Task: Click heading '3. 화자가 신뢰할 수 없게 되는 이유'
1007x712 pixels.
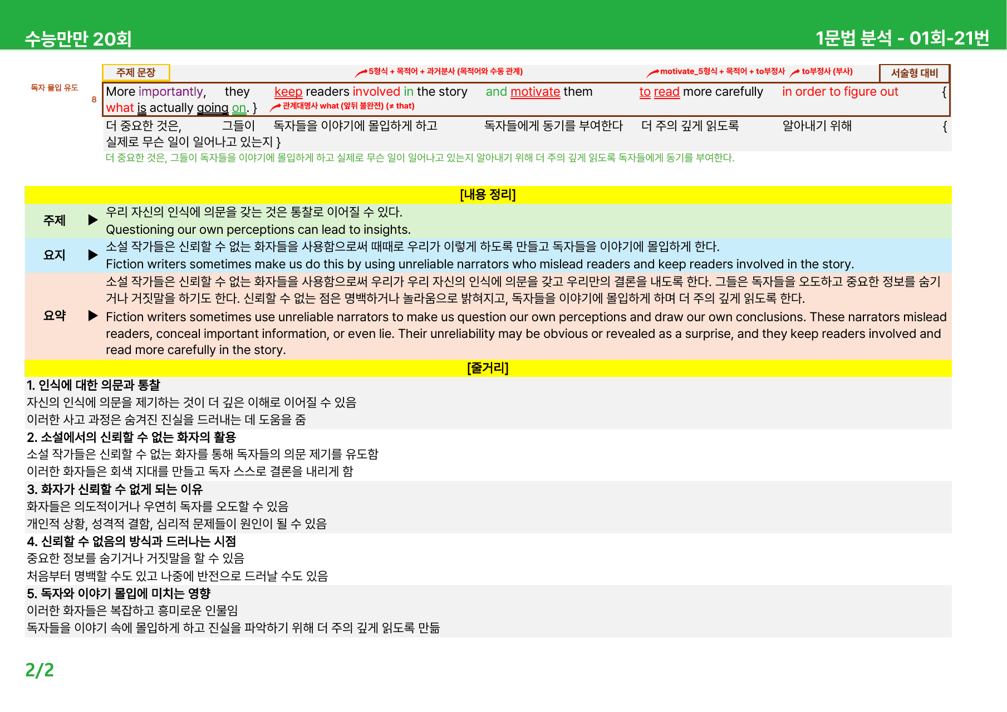Action: pyautogui.click(x=115, y=489)
